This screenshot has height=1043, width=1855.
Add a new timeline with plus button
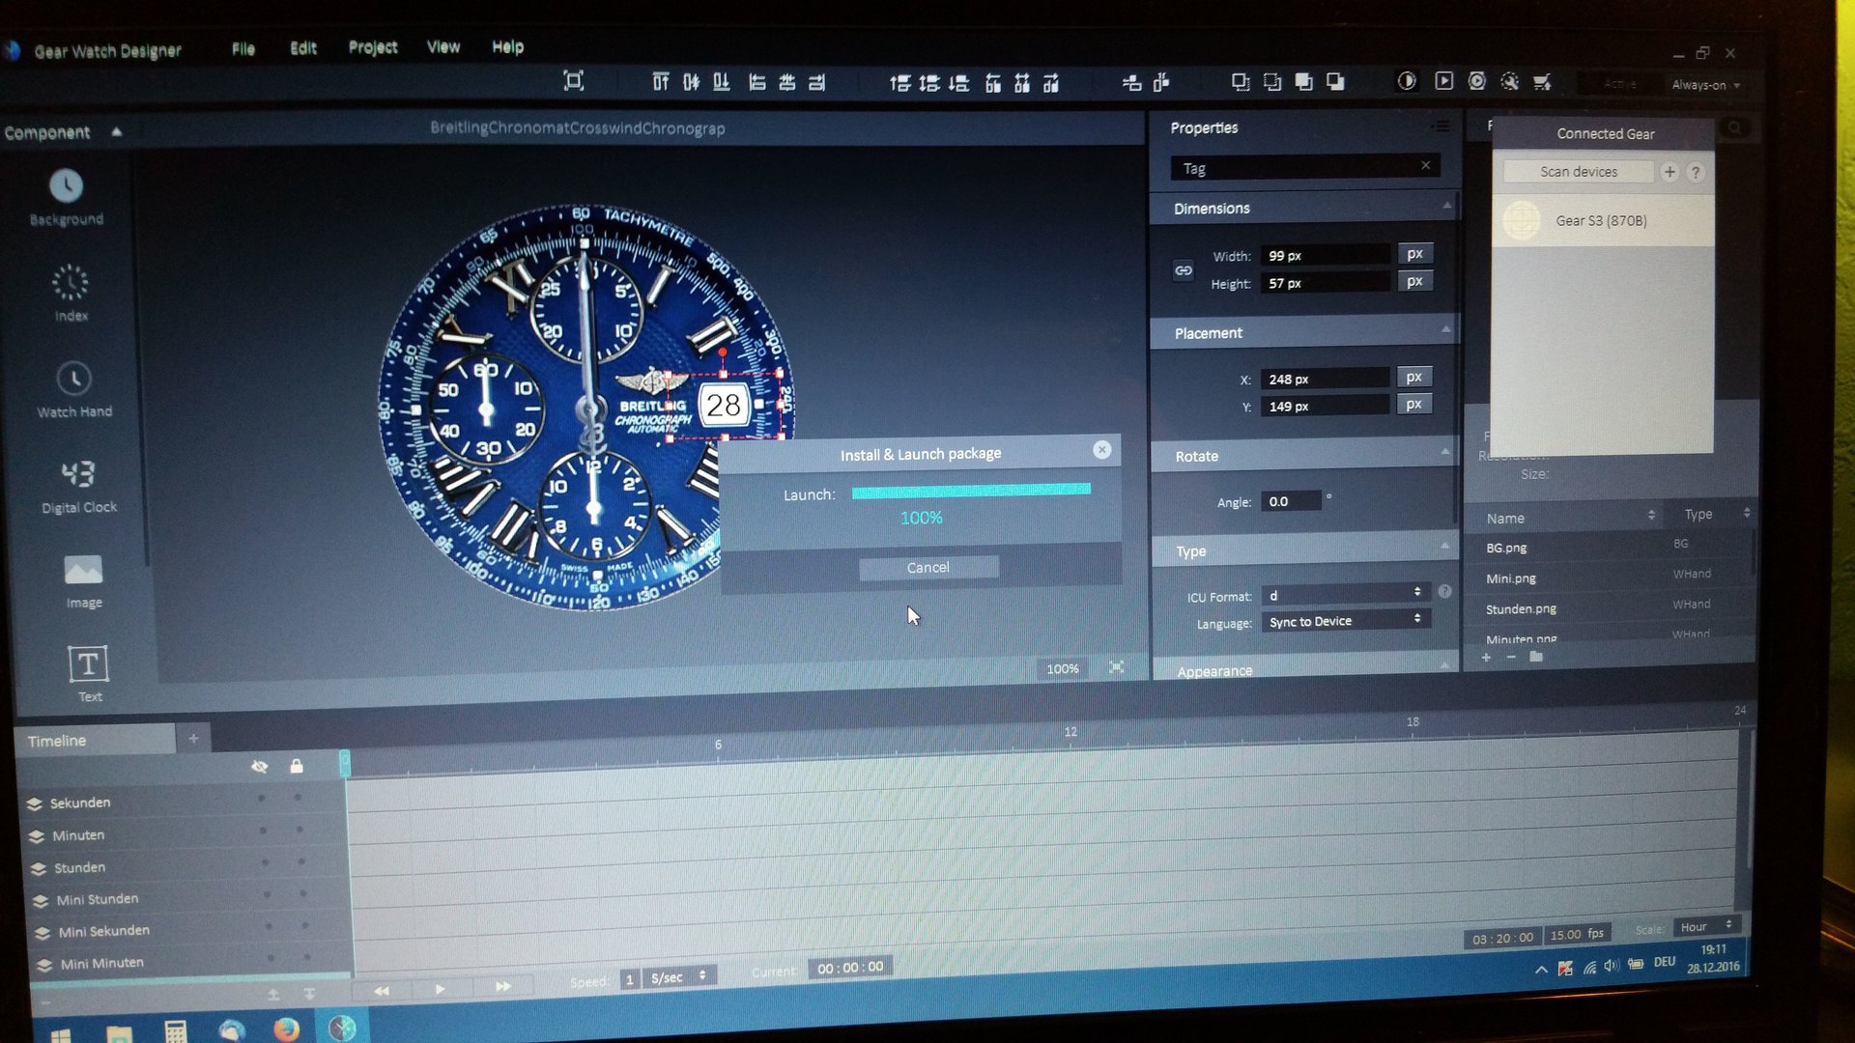click(x=193, y=738)
